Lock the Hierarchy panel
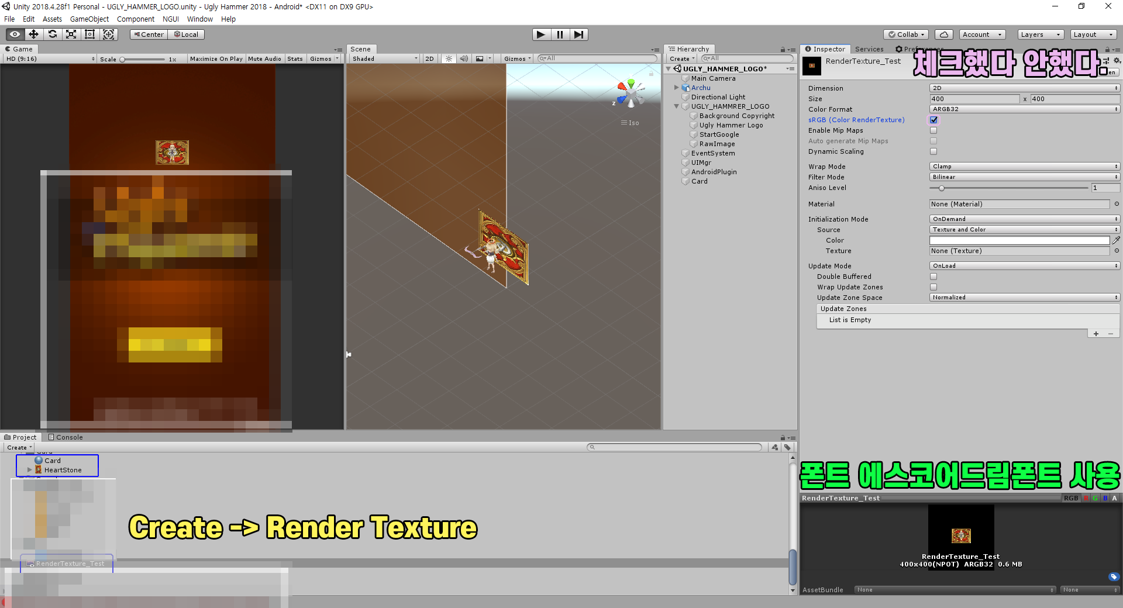The height and width of the screenshot is (608, 1123). pyautogui.click(x=783, y=50)
